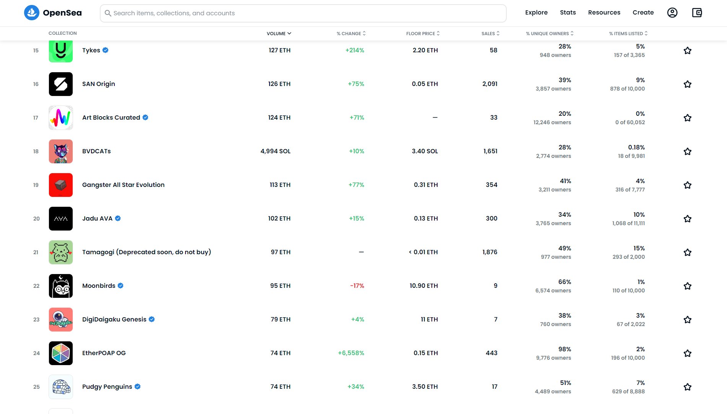The height and width of the screenshot is (414, 727).
Task: Open Art Blocks Curated logo
Action: (x=61, y=118)
